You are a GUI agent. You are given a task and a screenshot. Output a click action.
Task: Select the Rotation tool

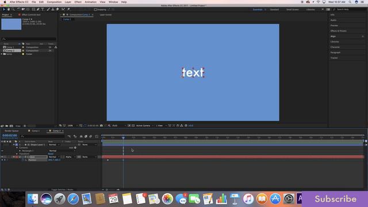(19, 9)
